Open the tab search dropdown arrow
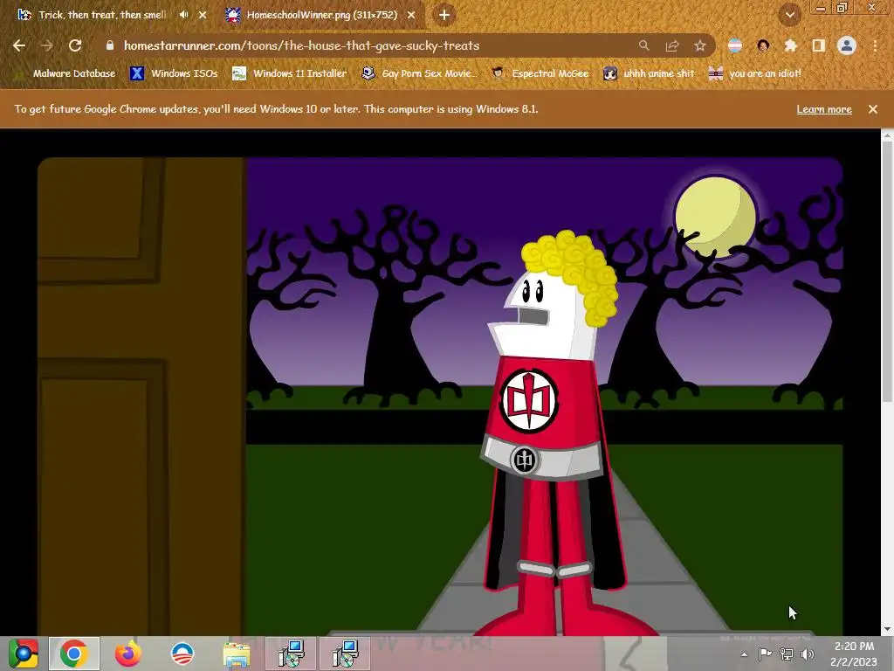Image resolution: width=894 pixels, height=671 pixels. (790, 15)
